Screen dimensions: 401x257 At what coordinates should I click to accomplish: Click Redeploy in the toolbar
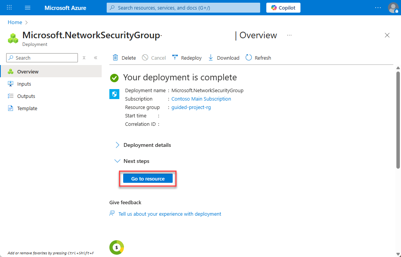coord(187,58)
